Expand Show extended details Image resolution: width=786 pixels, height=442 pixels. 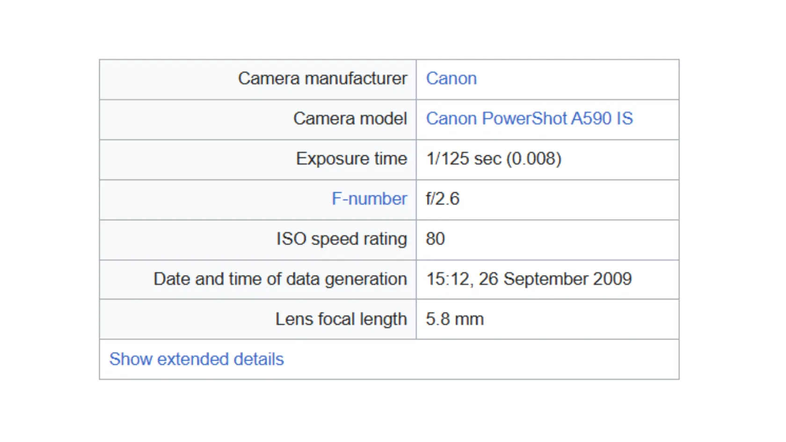coord(196,359)
